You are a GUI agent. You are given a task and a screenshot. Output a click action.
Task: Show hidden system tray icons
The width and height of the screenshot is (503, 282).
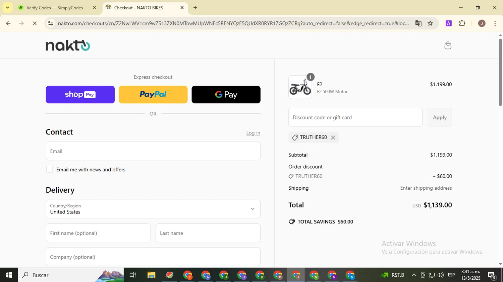point(414,275)
